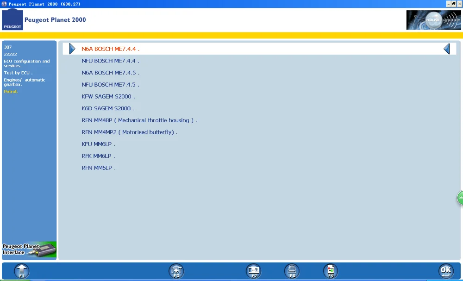Minimize the Peugeot Planet 2000 window

[449, 4]
